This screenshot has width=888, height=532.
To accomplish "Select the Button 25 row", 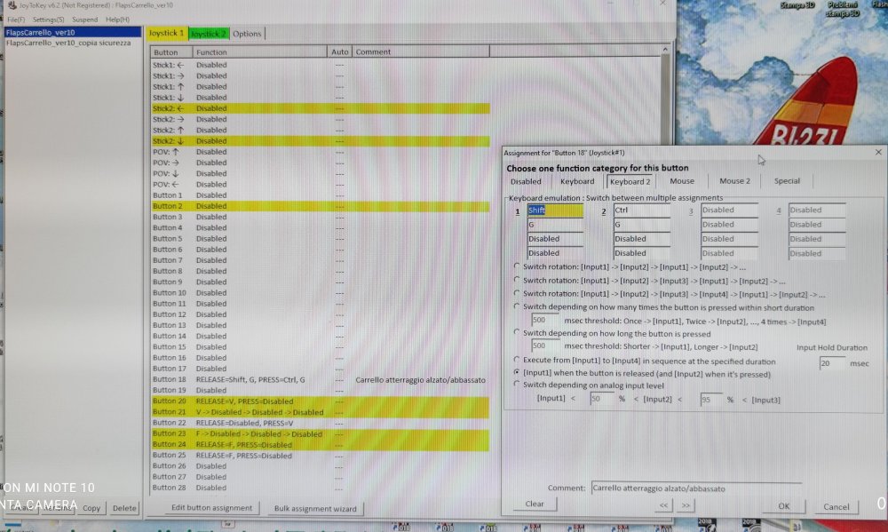I will 320,456.
